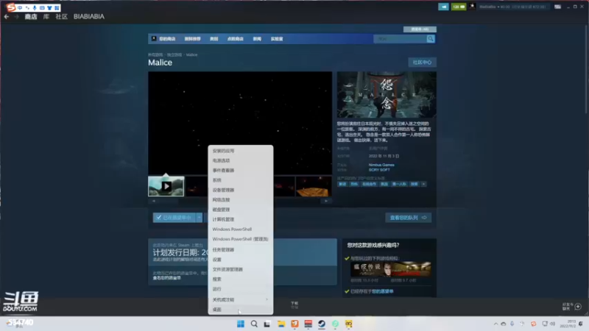Expand the 关机或注销 submenu

click(241, 299)
